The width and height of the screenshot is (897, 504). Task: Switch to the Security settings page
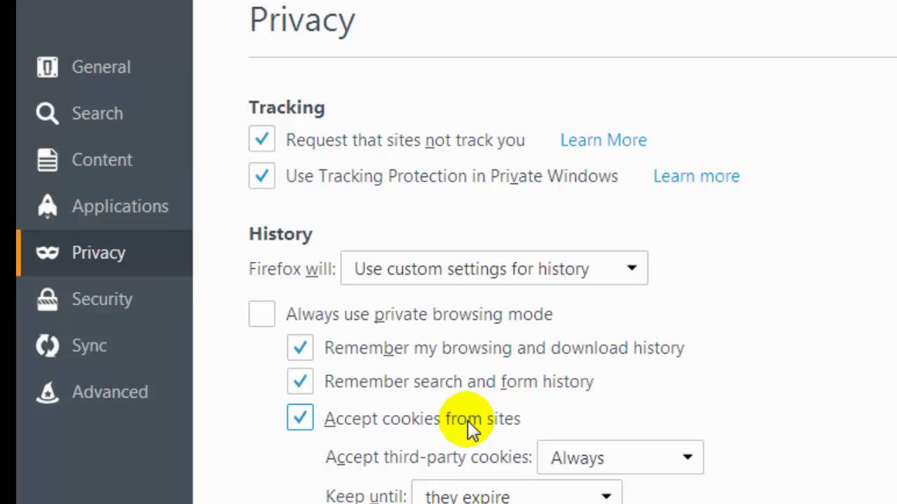[102, 299]
